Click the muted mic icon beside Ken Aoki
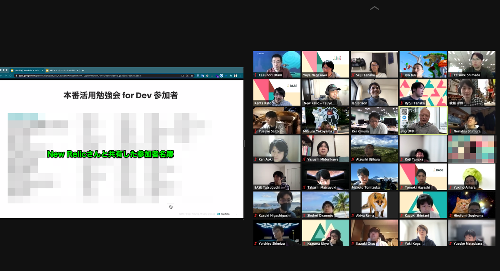 255,159
